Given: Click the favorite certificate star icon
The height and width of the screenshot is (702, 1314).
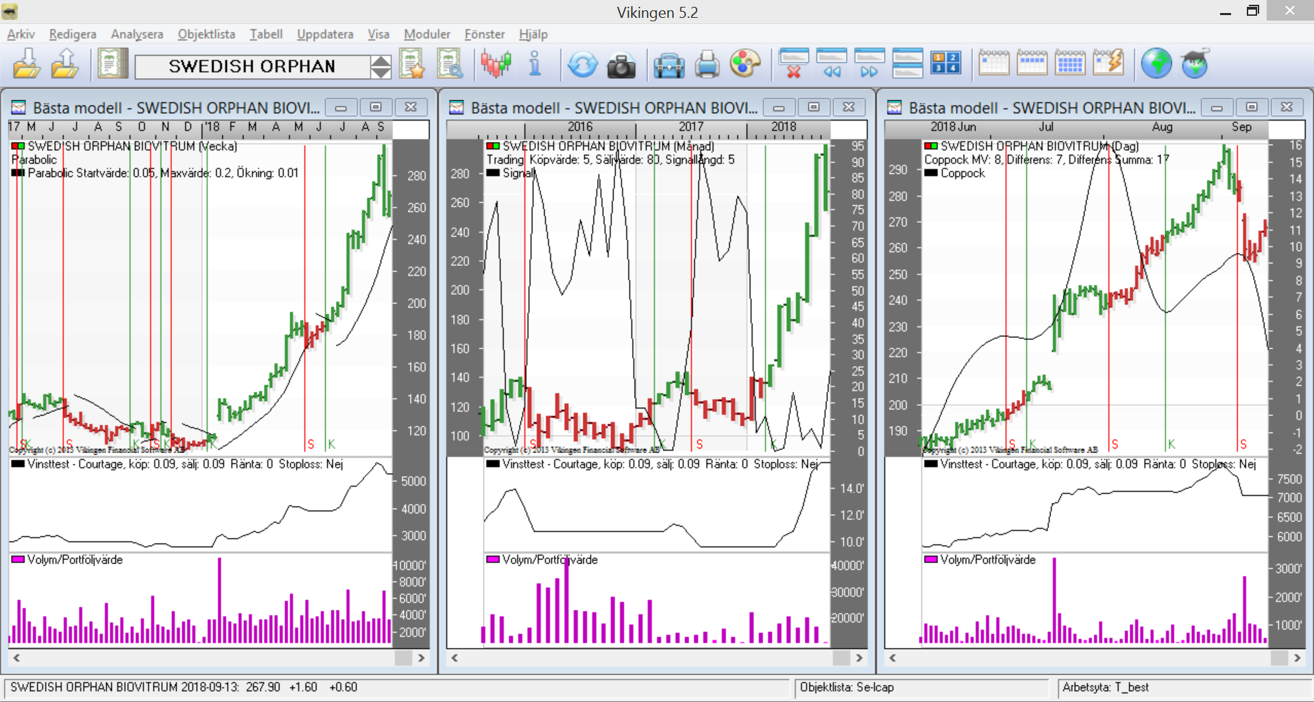Looking at the screenshot, I should [413, 64].
